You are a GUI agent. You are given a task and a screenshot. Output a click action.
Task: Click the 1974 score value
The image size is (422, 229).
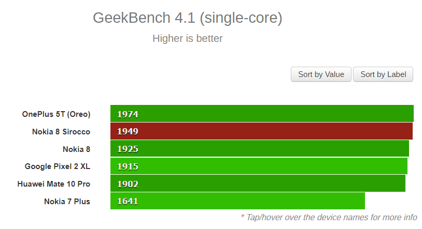128,114
